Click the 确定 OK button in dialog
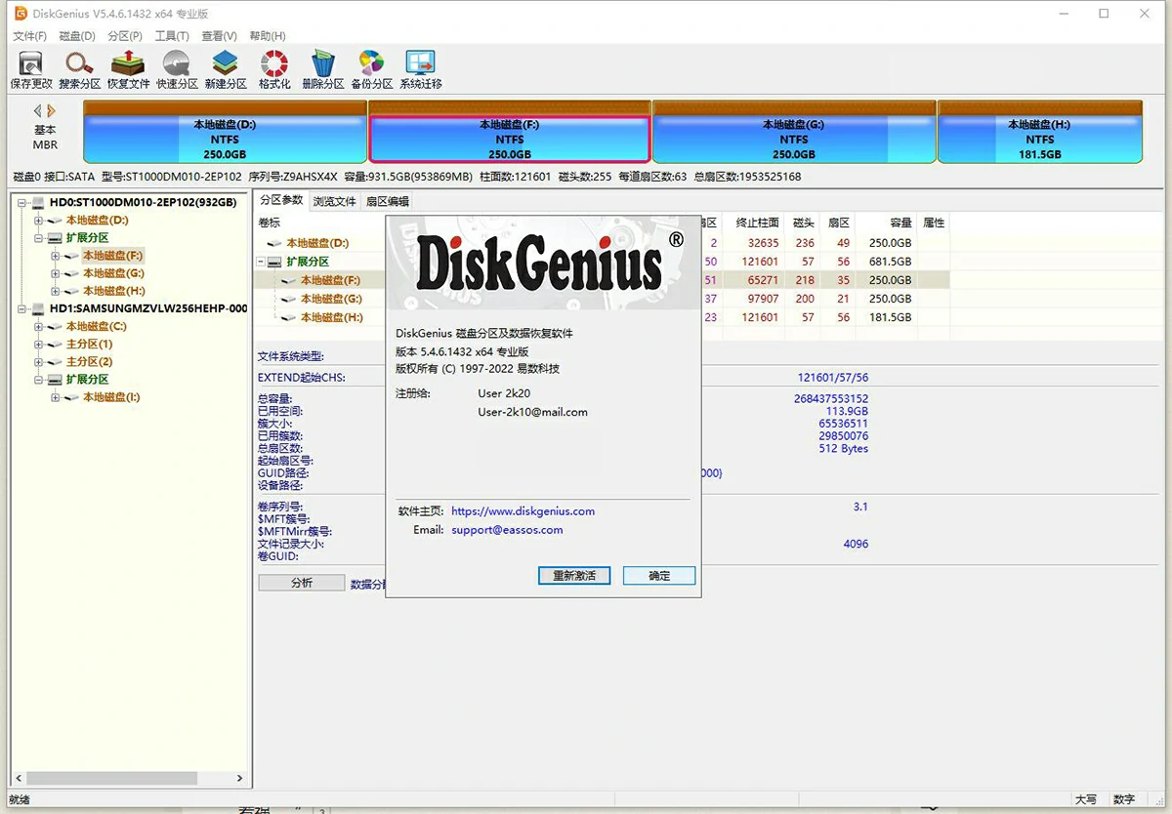The image size is (1172, 814). point(659,576)
